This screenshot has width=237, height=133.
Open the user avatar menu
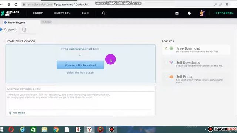(202, 13)
